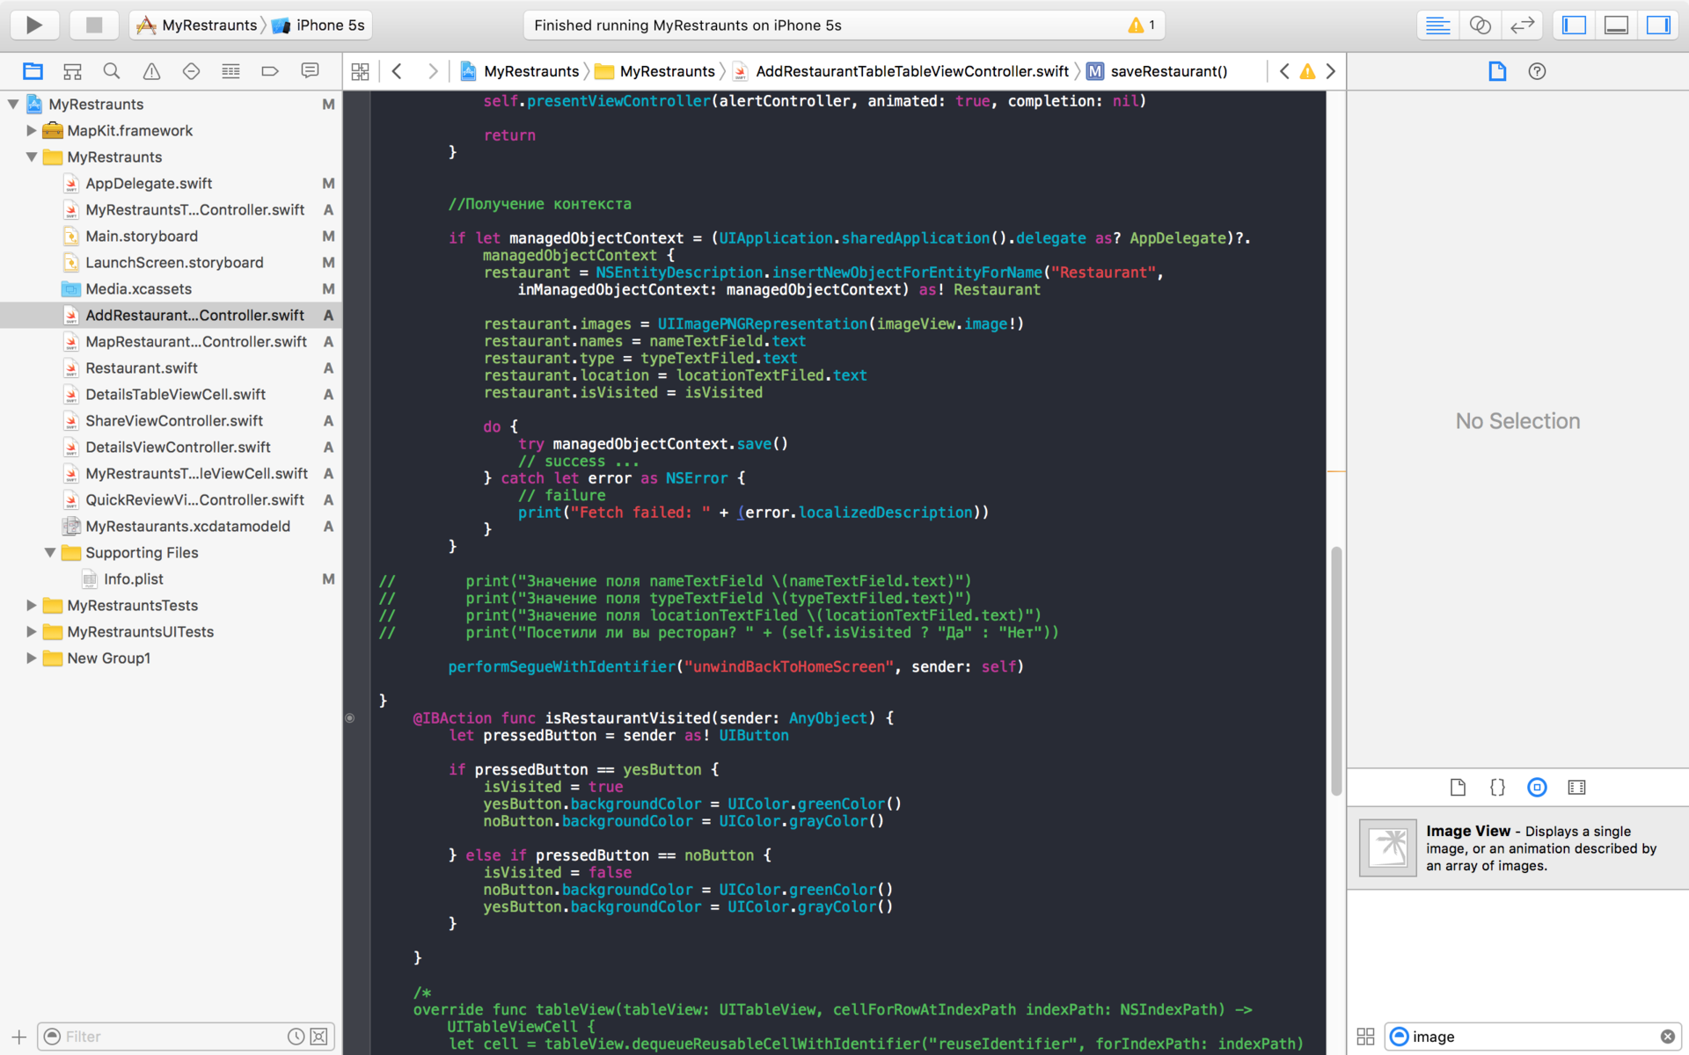Click the MyRestraunts project breadcrumb

[520, 71]
